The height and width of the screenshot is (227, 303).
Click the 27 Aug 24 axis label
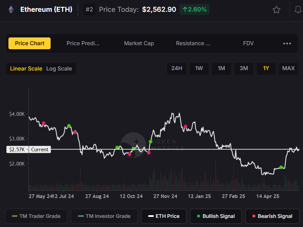(x=97, y=196)
